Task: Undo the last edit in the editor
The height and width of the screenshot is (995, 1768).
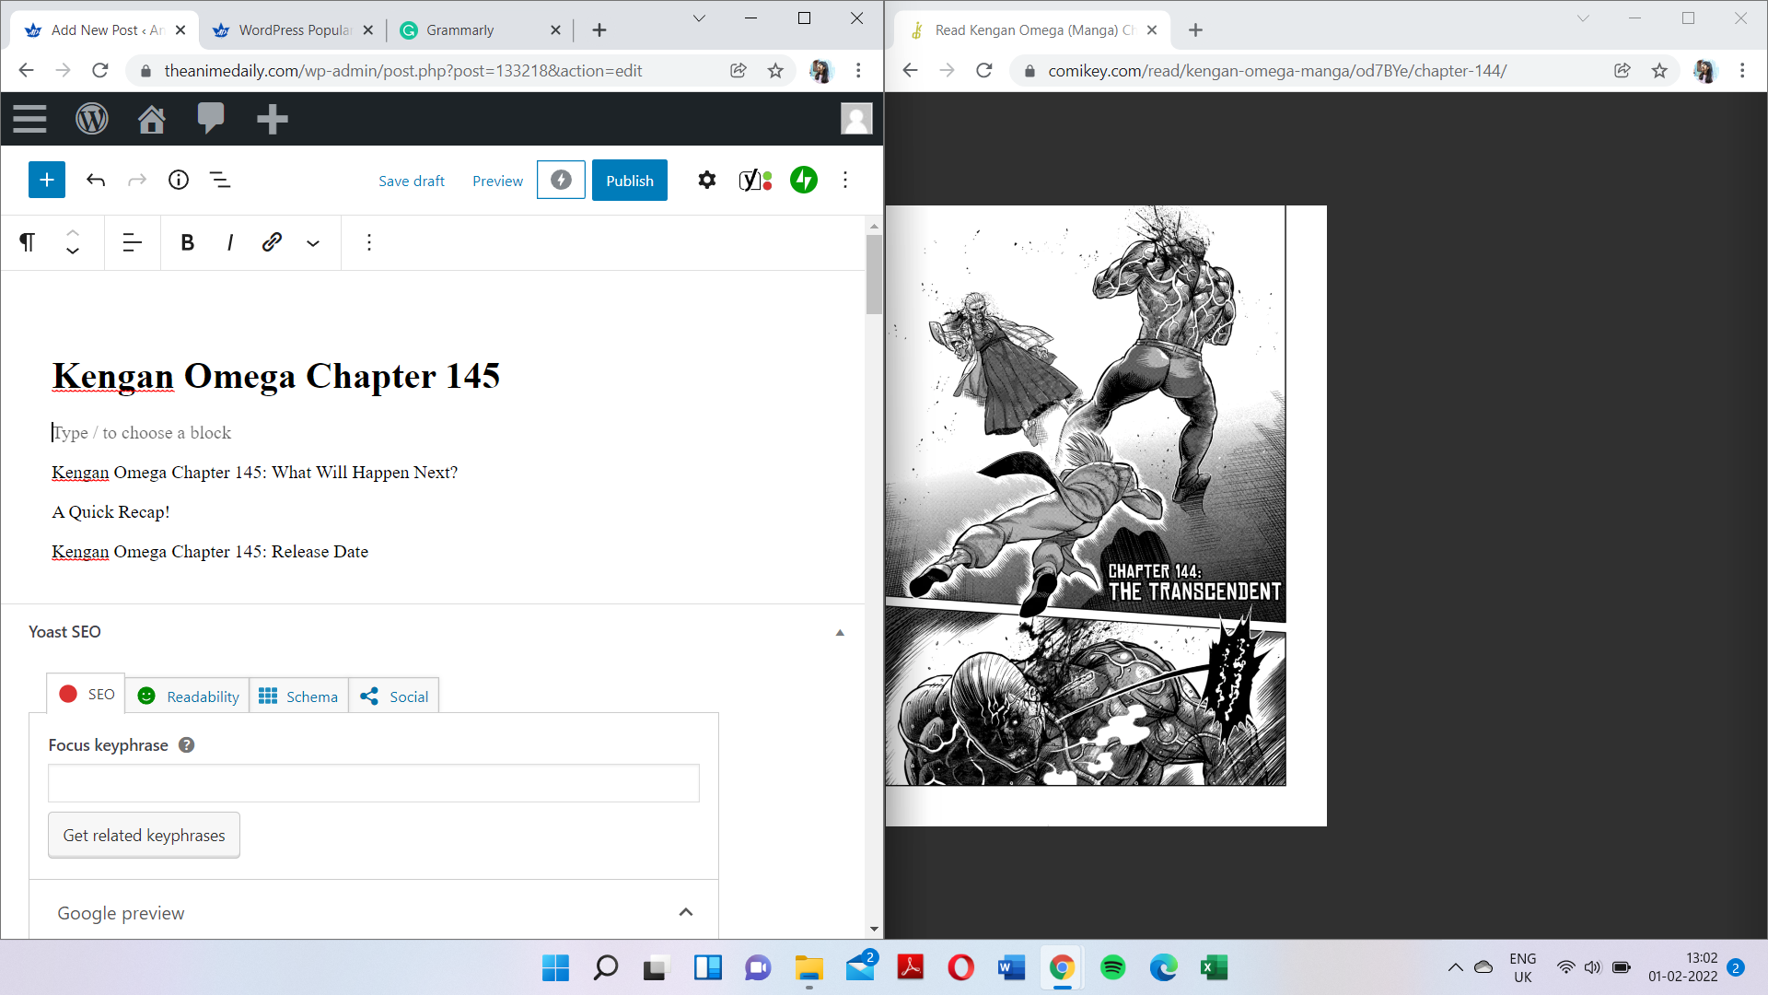Action: tap(96, 180)
